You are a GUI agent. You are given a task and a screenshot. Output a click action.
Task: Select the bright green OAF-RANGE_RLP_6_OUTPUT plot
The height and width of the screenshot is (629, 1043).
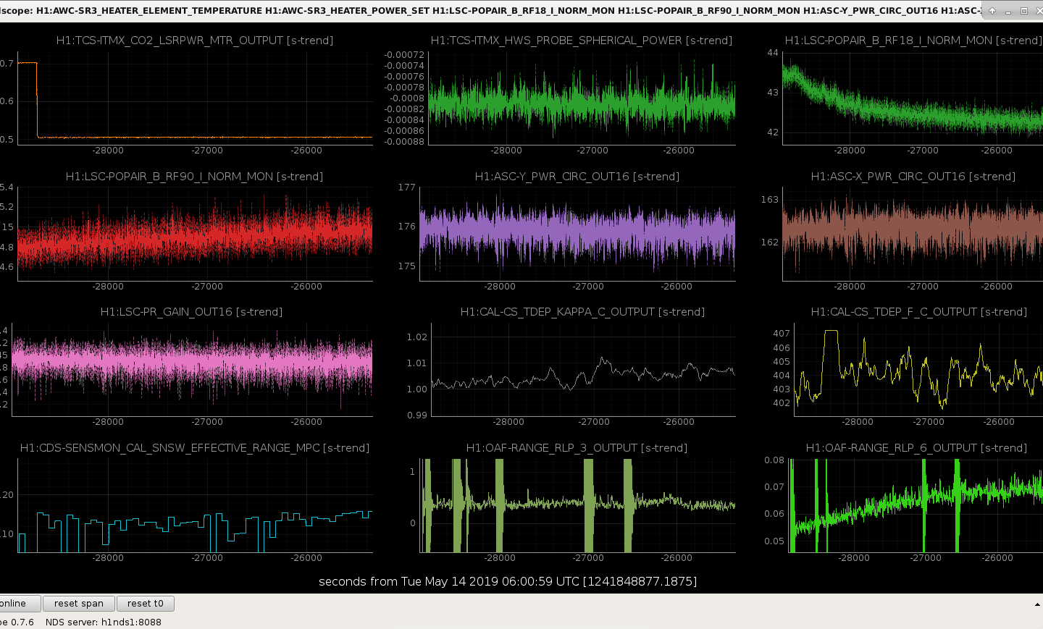916,505
